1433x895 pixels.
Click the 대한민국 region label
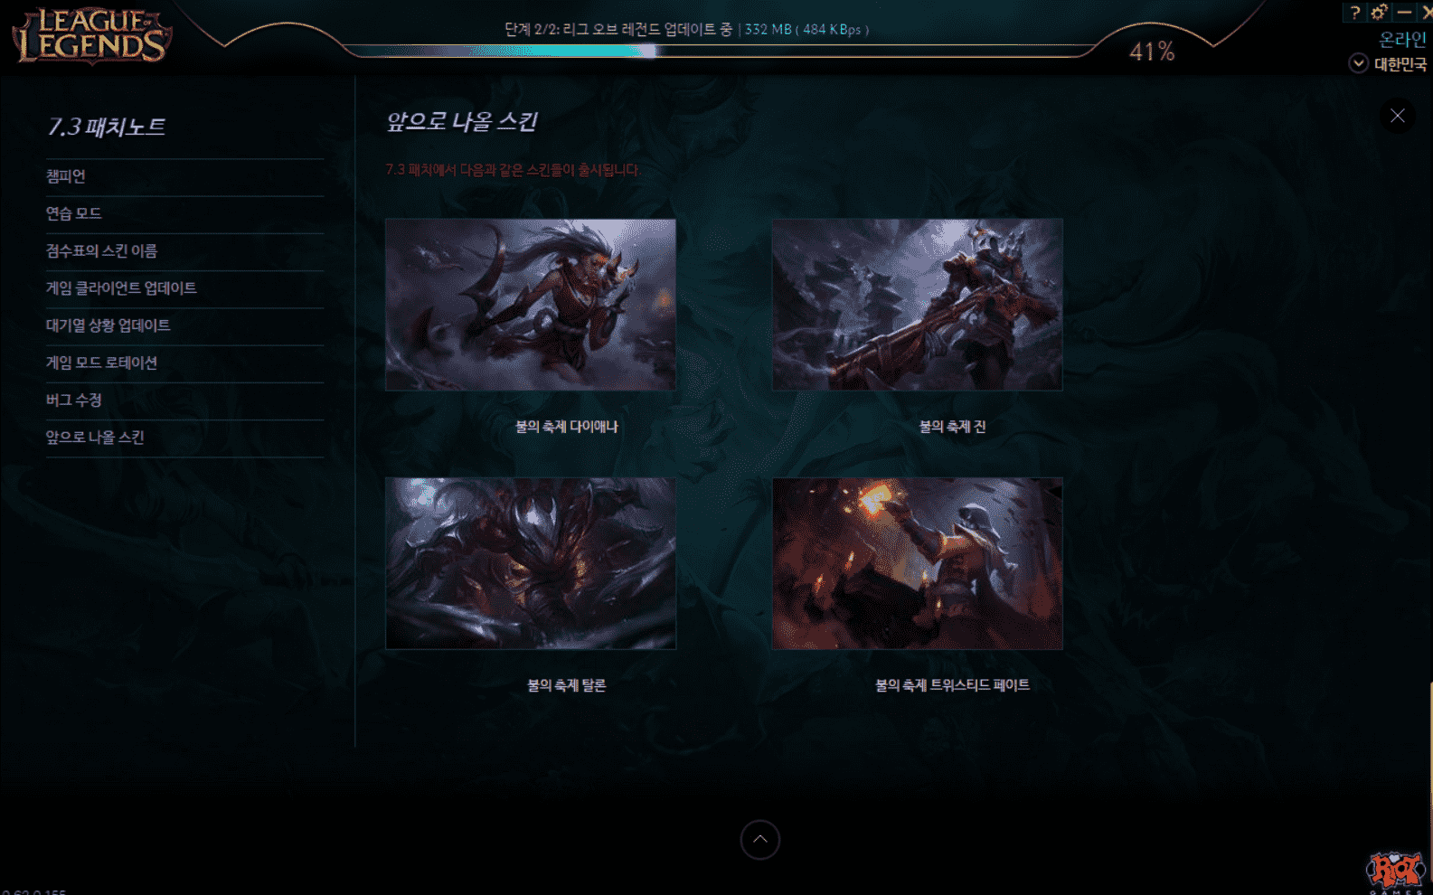tap(1400, 64)
